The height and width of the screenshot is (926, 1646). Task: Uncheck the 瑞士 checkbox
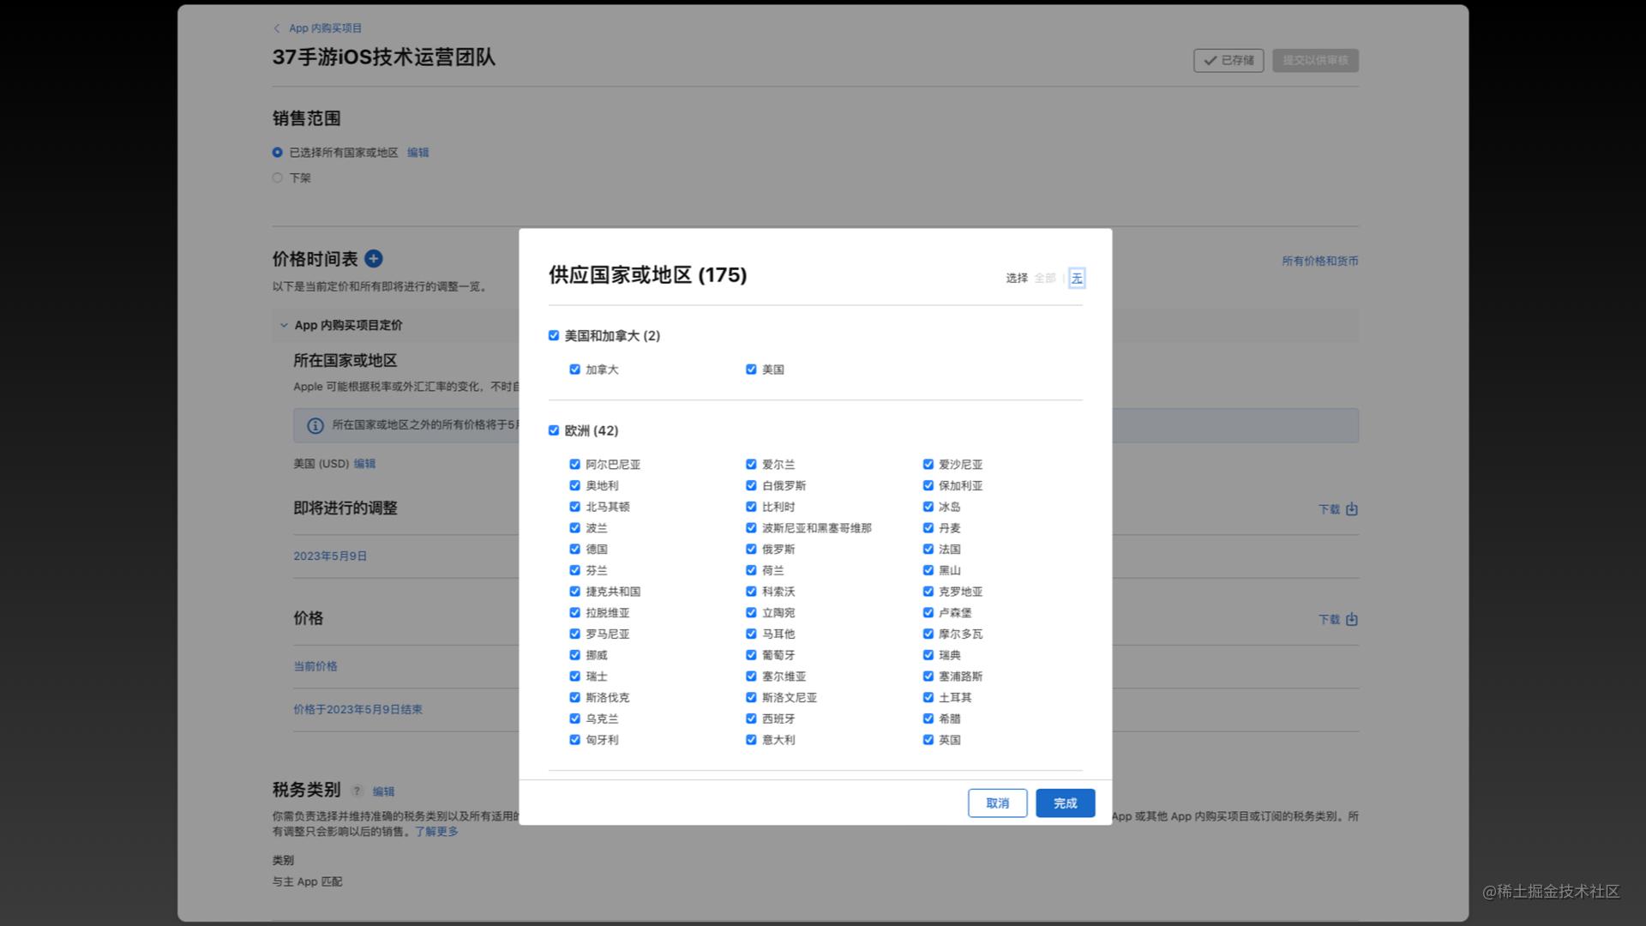(x=574, y=676)
